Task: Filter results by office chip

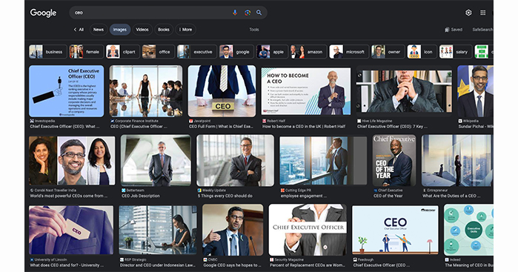Action: tap(159, 52)
